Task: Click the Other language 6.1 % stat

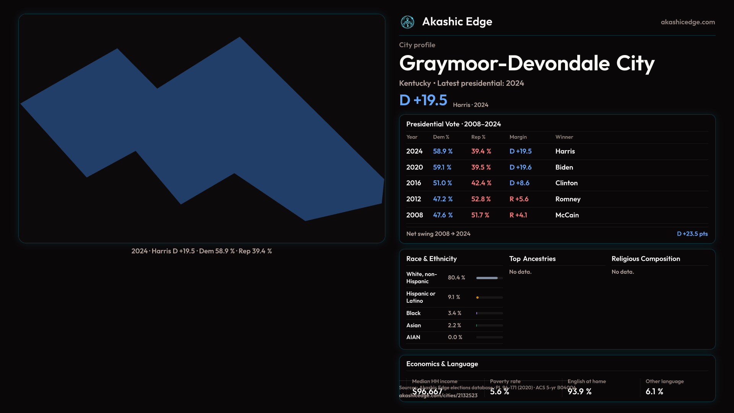Action: pyautogui.click(x=654, y=391)
